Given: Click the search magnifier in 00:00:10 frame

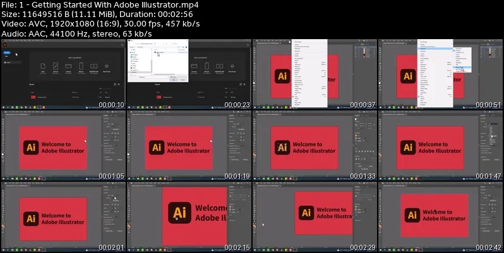Looking at the screenshot, I should click(x=122, y=45).
